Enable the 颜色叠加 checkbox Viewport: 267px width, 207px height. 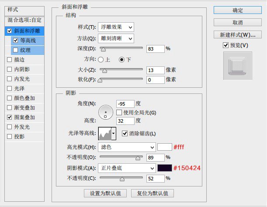click(x=9, y=98)
